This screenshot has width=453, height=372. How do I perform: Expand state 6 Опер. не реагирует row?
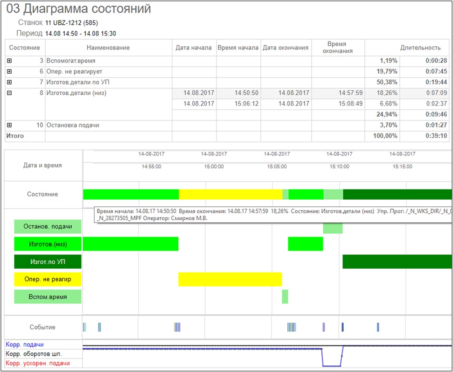pos(9,71)
